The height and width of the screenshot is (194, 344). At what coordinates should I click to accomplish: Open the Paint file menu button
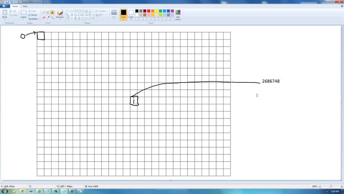coord(5,6)
